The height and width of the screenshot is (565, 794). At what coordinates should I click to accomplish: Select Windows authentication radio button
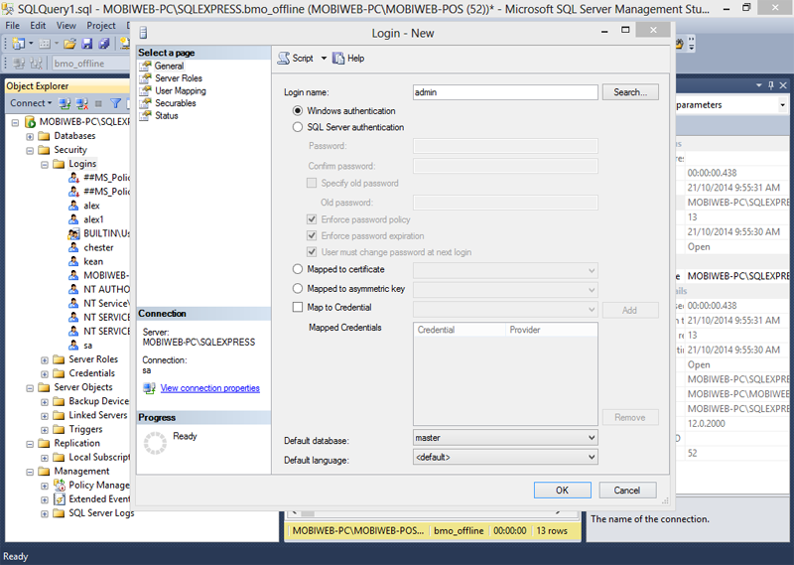(x=298, y=110)
